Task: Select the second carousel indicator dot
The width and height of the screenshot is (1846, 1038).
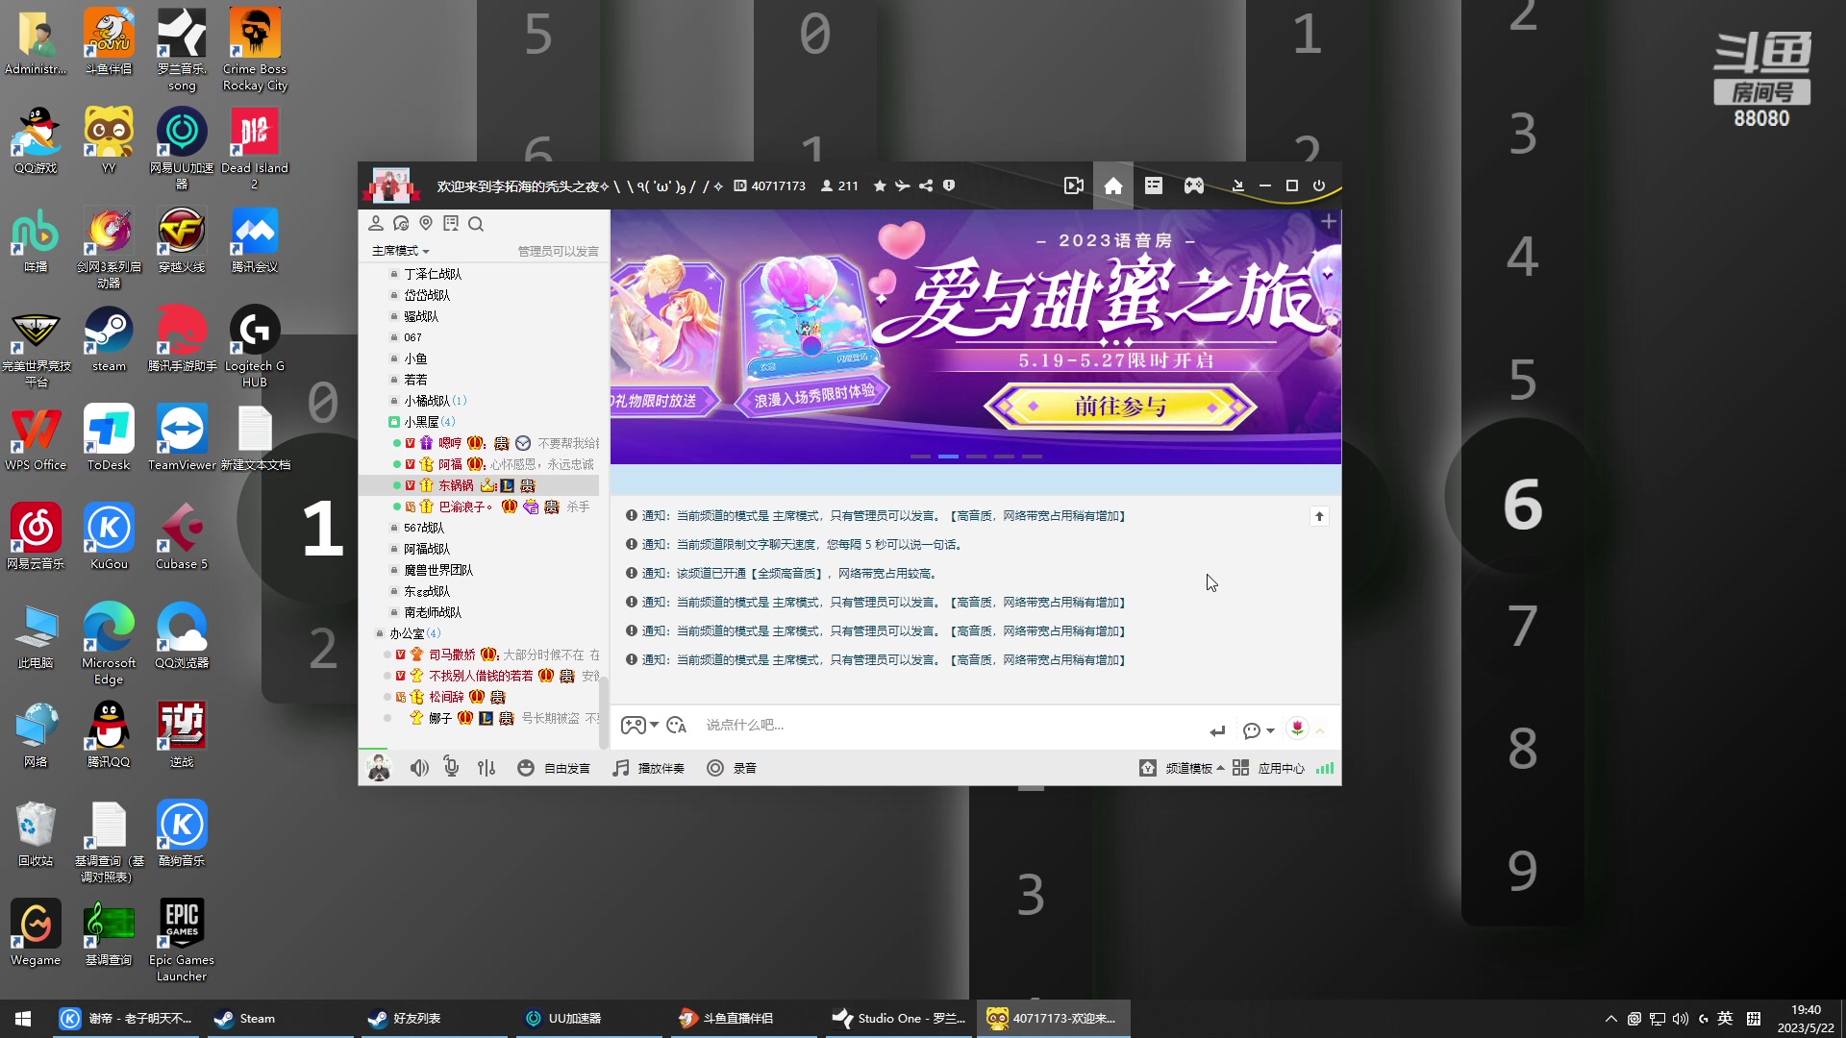Action: pyautogui.click(x=948, y=457)
